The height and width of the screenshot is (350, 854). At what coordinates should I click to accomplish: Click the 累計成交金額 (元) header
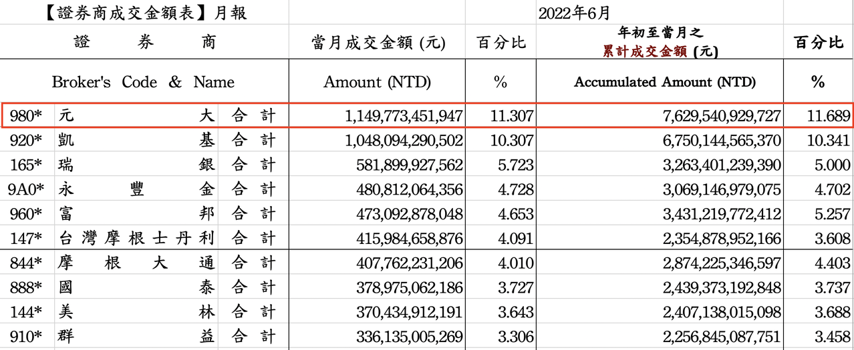tap(660, 51)
